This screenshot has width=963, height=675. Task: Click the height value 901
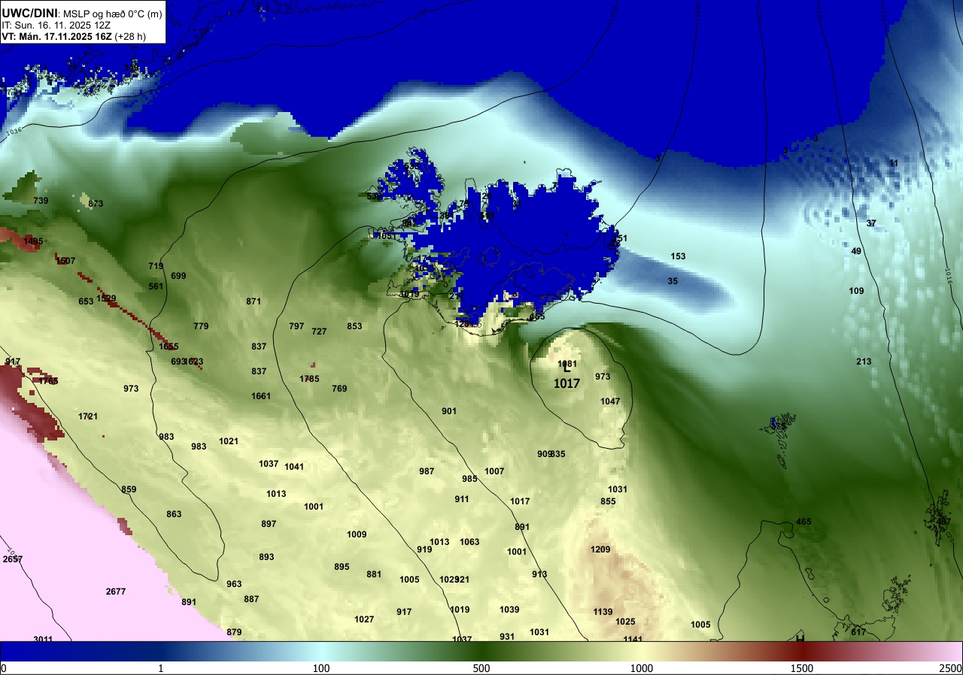pyautogui.click(x=449, y=411)
